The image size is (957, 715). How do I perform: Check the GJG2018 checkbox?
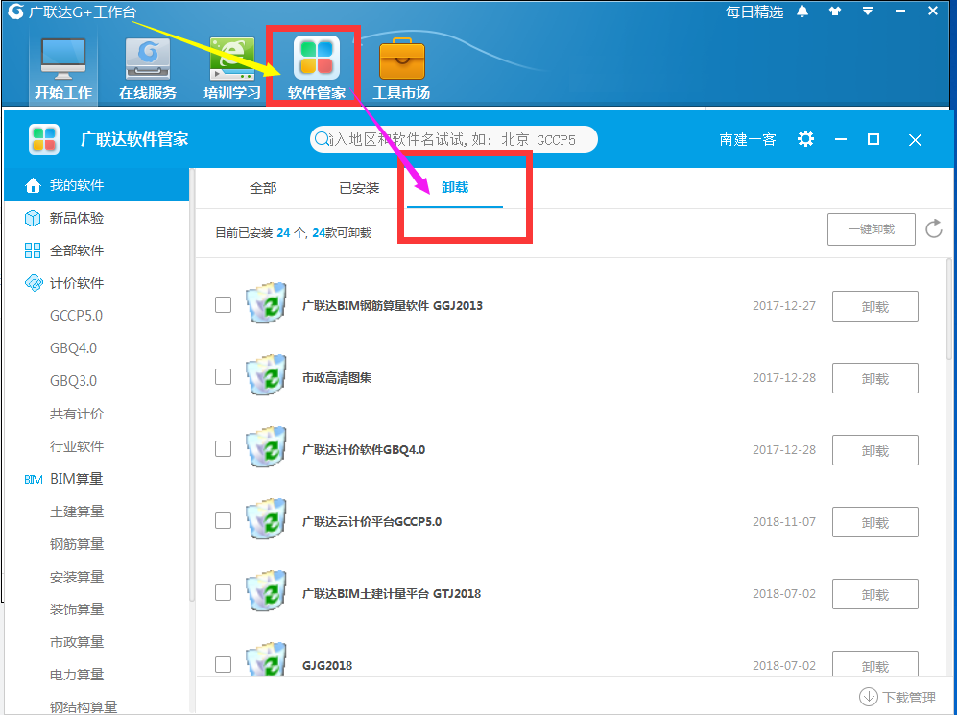pyautogui.click(x=224, y=664)
